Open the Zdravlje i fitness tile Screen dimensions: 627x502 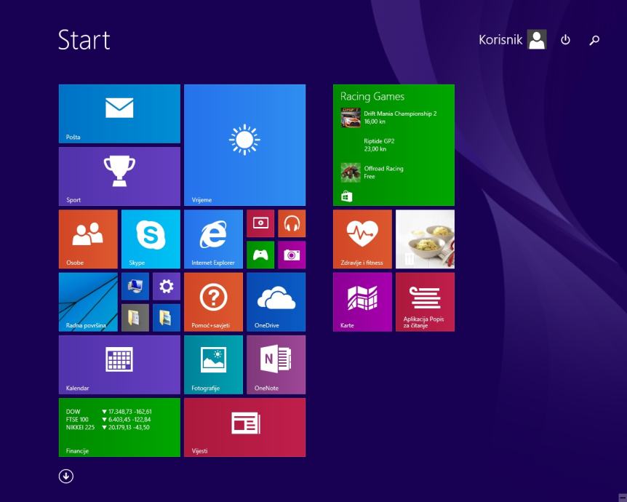[x=362, y=239]
